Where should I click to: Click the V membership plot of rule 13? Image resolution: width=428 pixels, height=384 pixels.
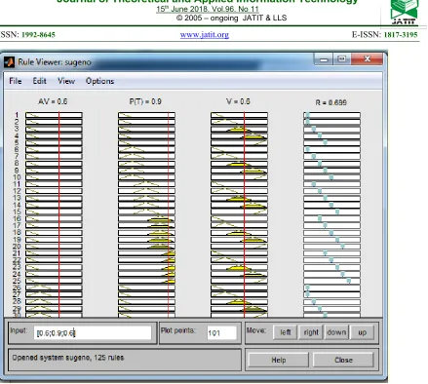[x=239, y=198]
